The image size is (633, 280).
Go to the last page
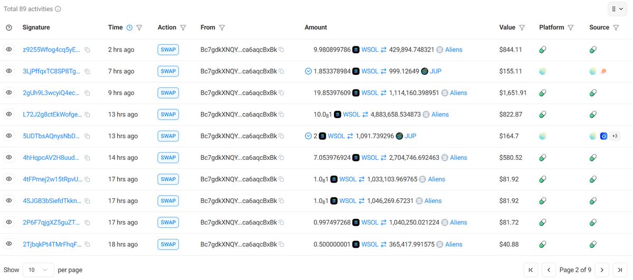[621, 269]
